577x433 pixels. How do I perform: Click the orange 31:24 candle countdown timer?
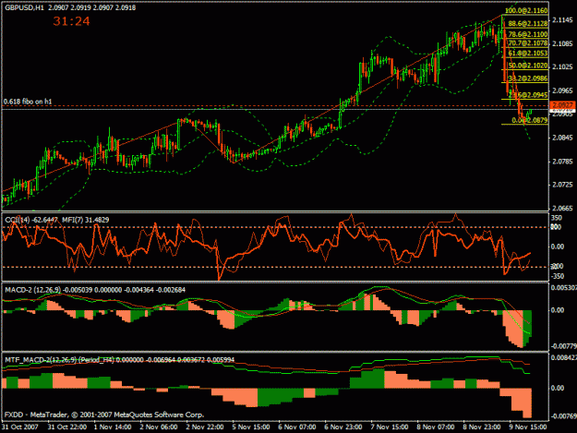point(71,21)
